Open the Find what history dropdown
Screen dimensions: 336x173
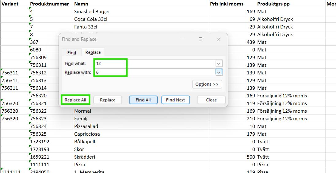[x=219, y=63]
